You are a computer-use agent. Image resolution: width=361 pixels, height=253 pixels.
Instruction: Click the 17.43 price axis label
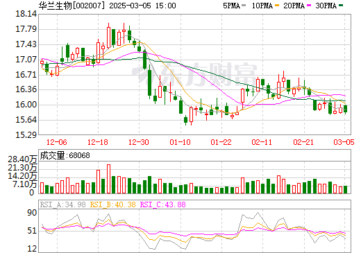point(26,44)
